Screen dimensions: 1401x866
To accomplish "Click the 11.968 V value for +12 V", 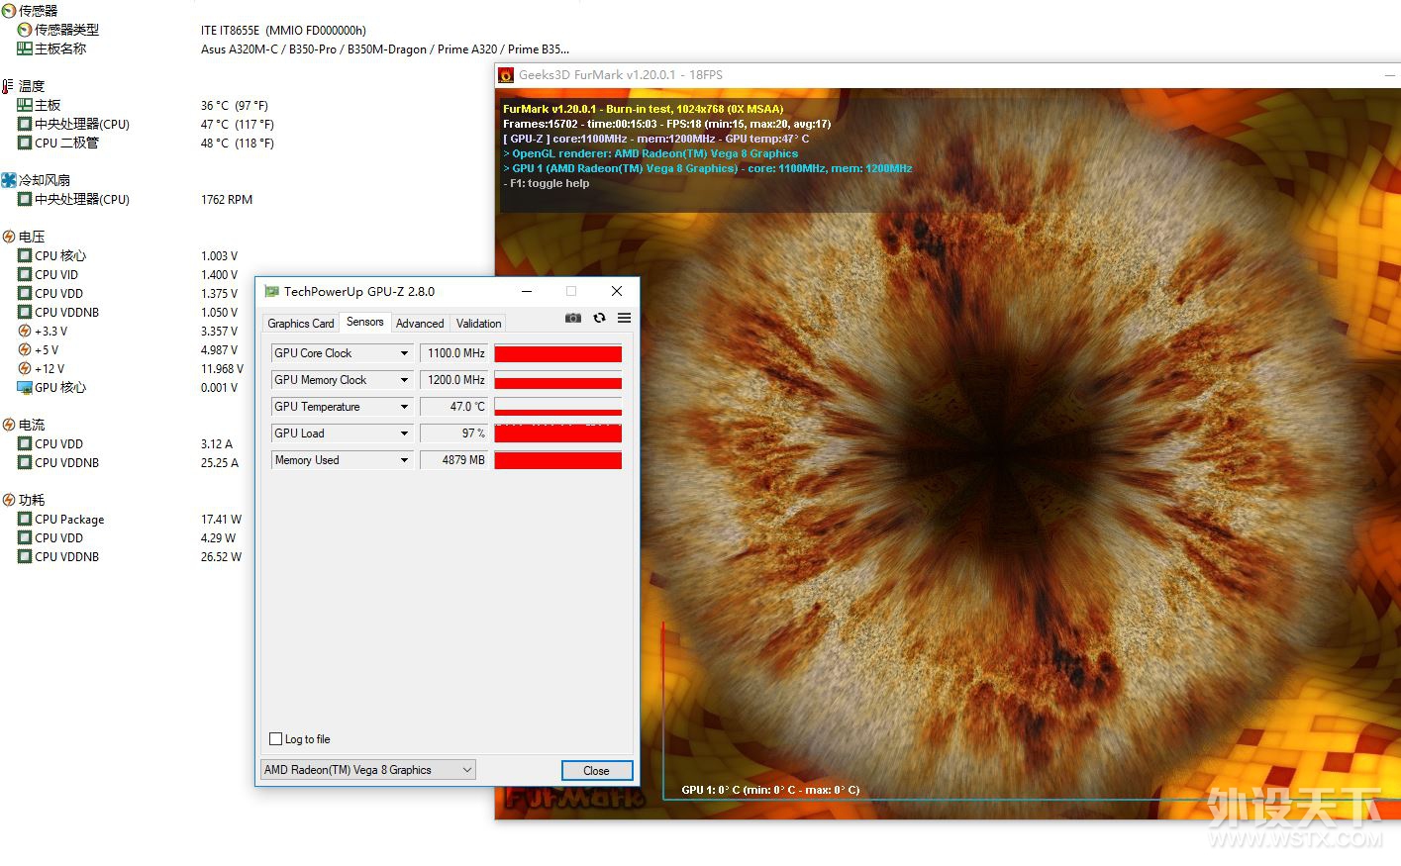I will click(222, 369).
